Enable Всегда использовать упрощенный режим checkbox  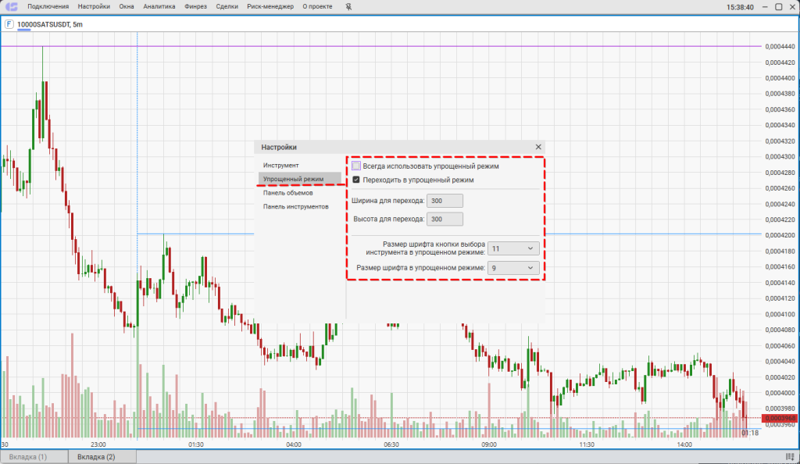click(356, 166)
